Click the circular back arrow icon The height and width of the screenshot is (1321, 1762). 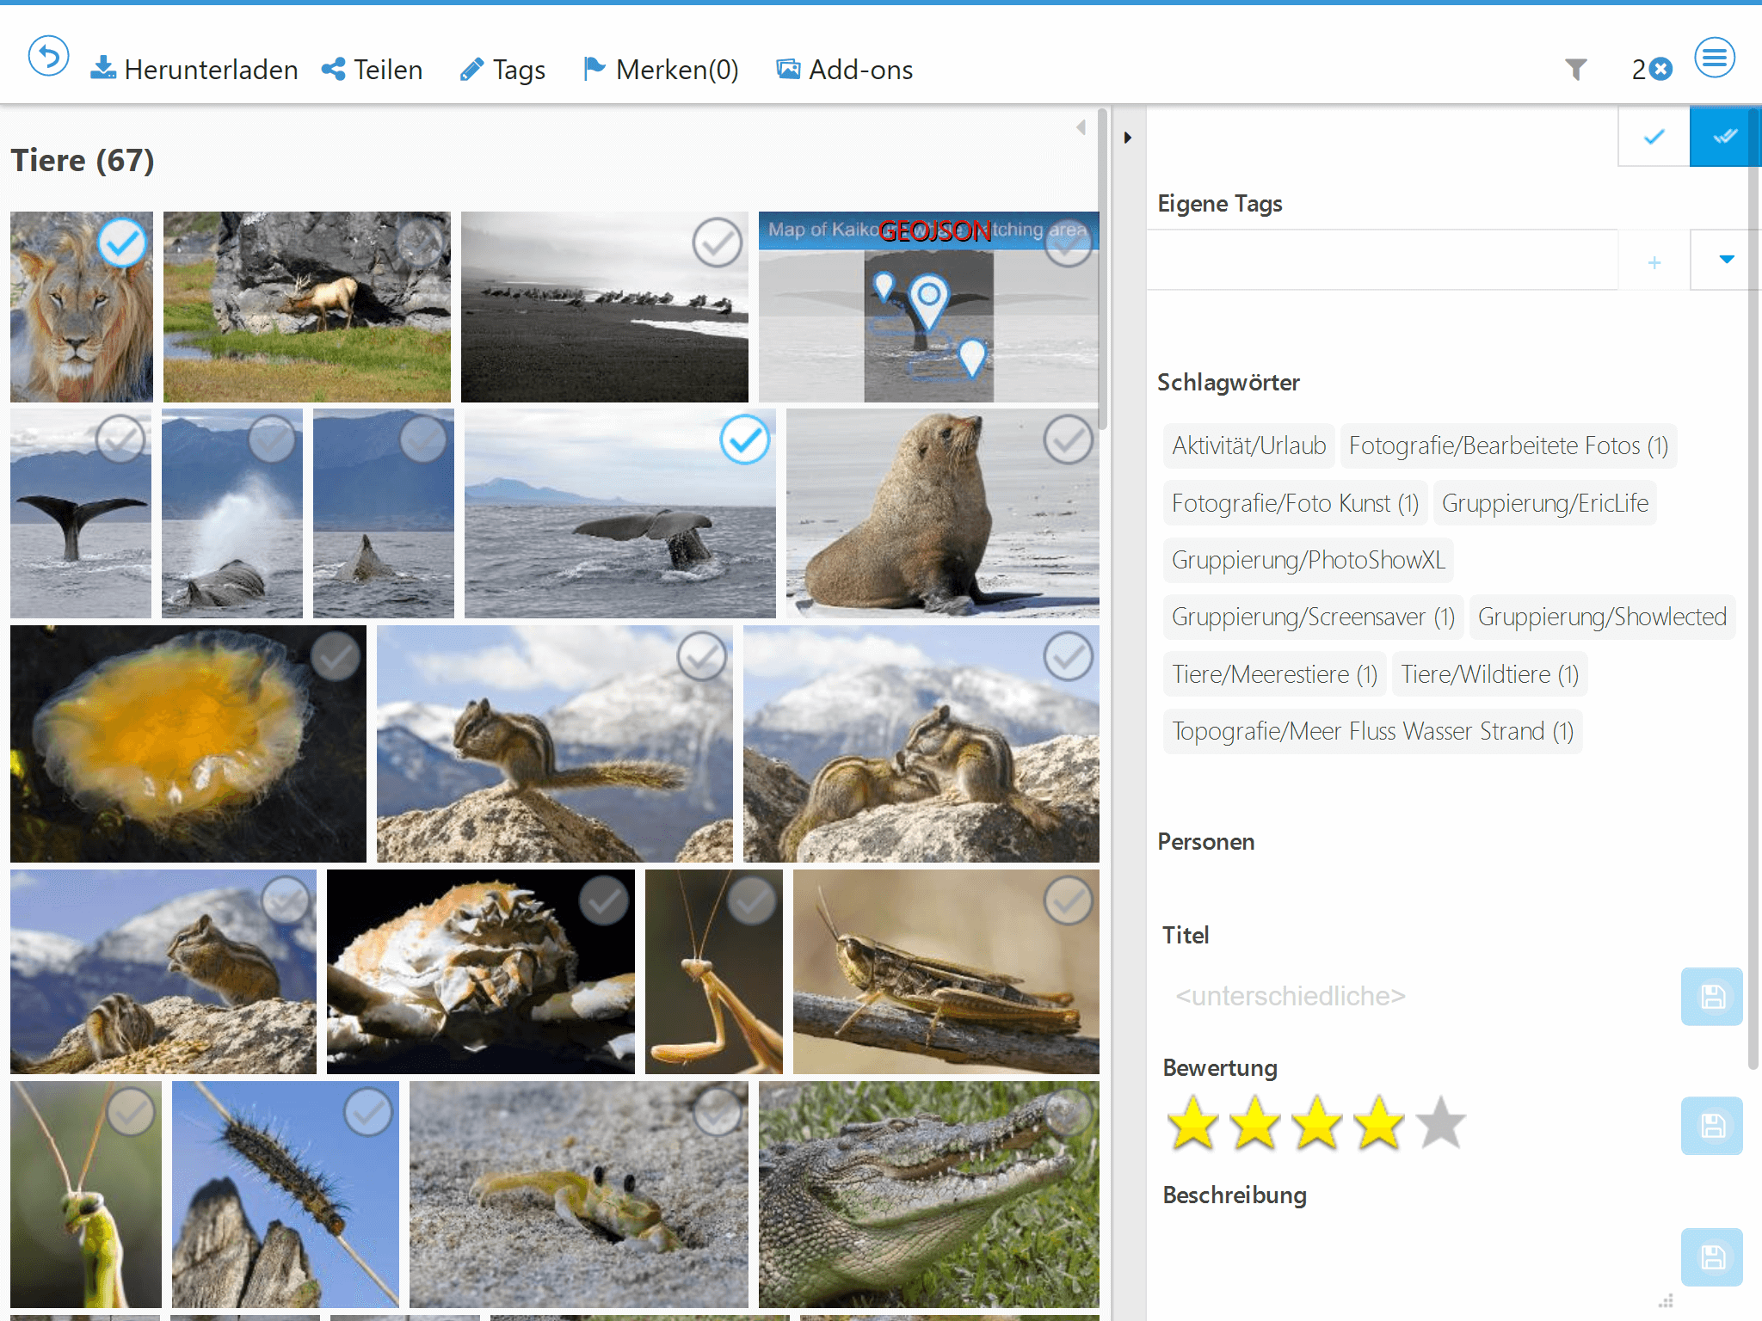click(x=48, y=58)
